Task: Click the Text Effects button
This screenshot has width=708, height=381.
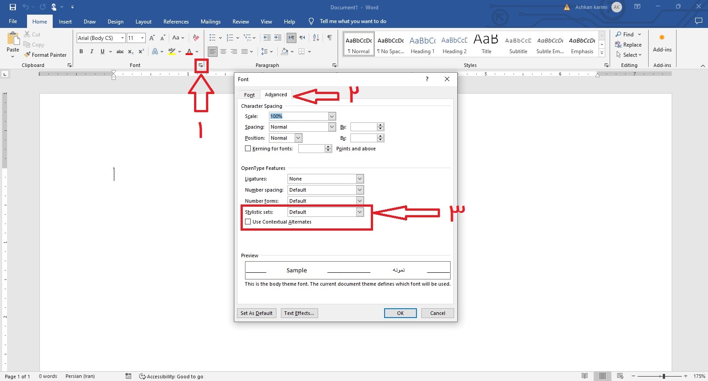Action: [299, 313]
